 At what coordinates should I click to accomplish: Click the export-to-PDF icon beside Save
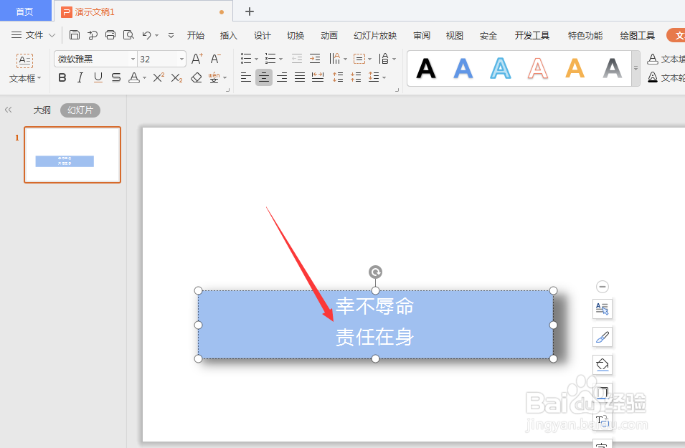point(93,35)
